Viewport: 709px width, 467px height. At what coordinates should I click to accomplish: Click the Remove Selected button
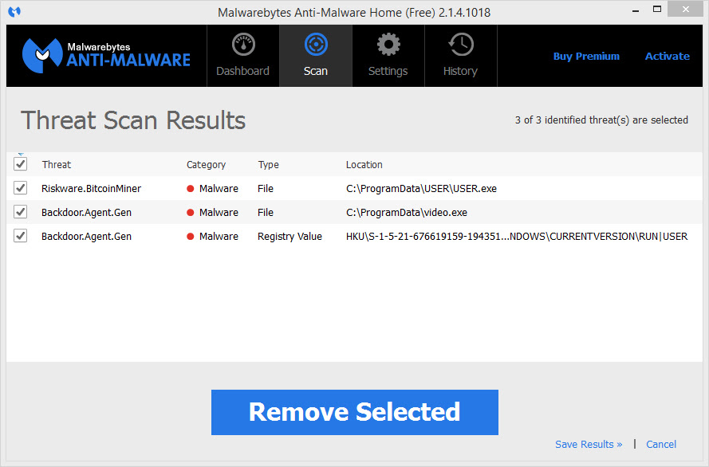click(354, 412)
